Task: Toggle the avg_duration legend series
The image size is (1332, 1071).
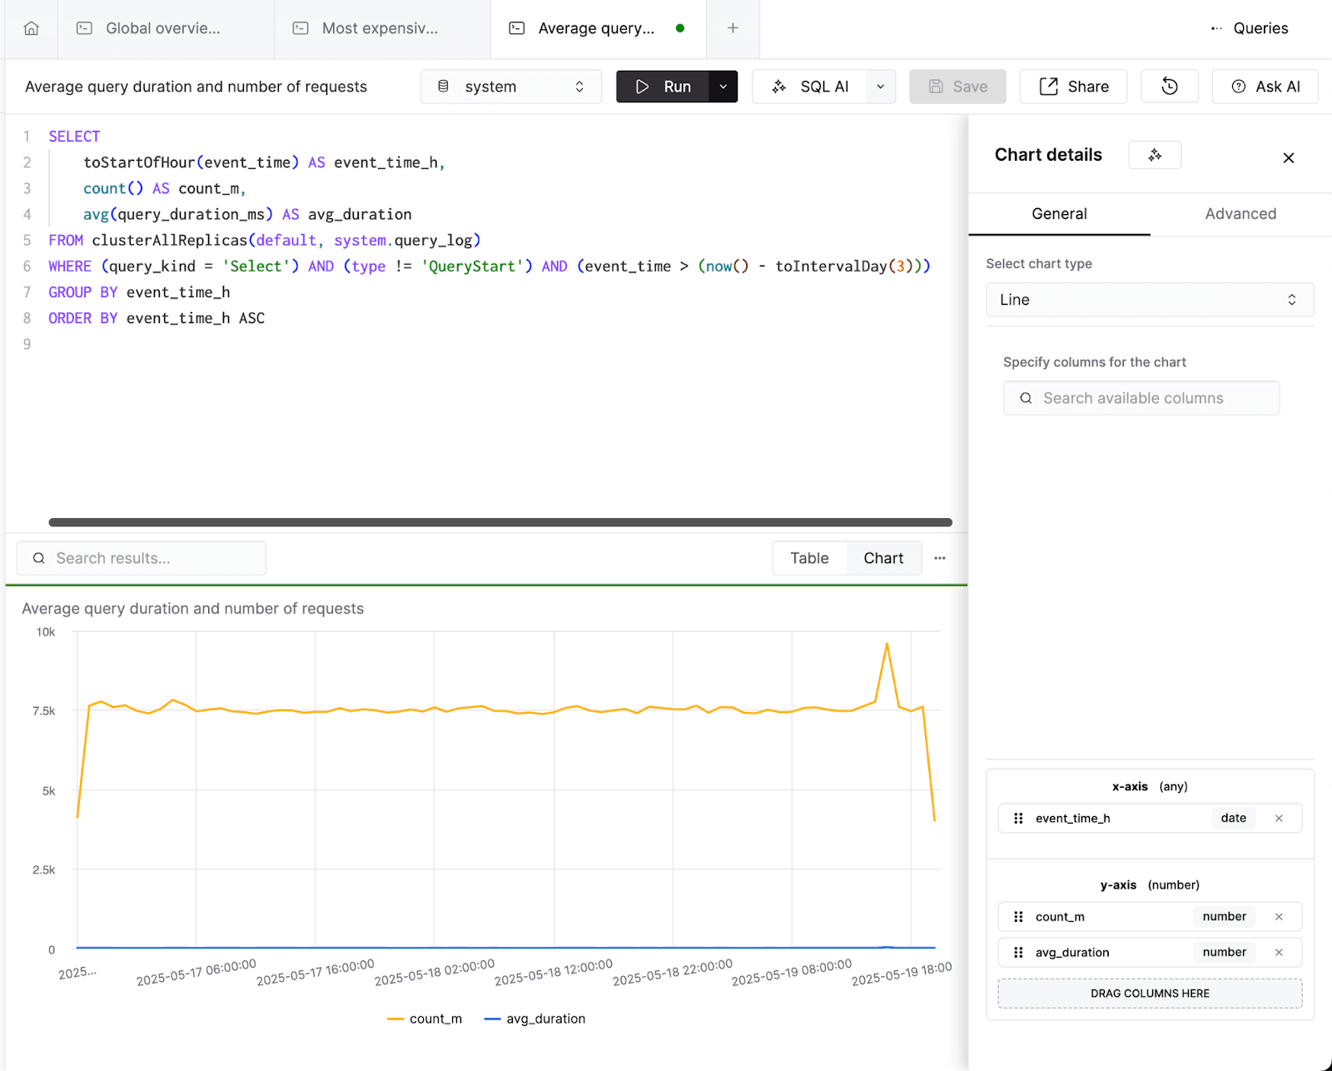Action: [x=534, y=1019]
